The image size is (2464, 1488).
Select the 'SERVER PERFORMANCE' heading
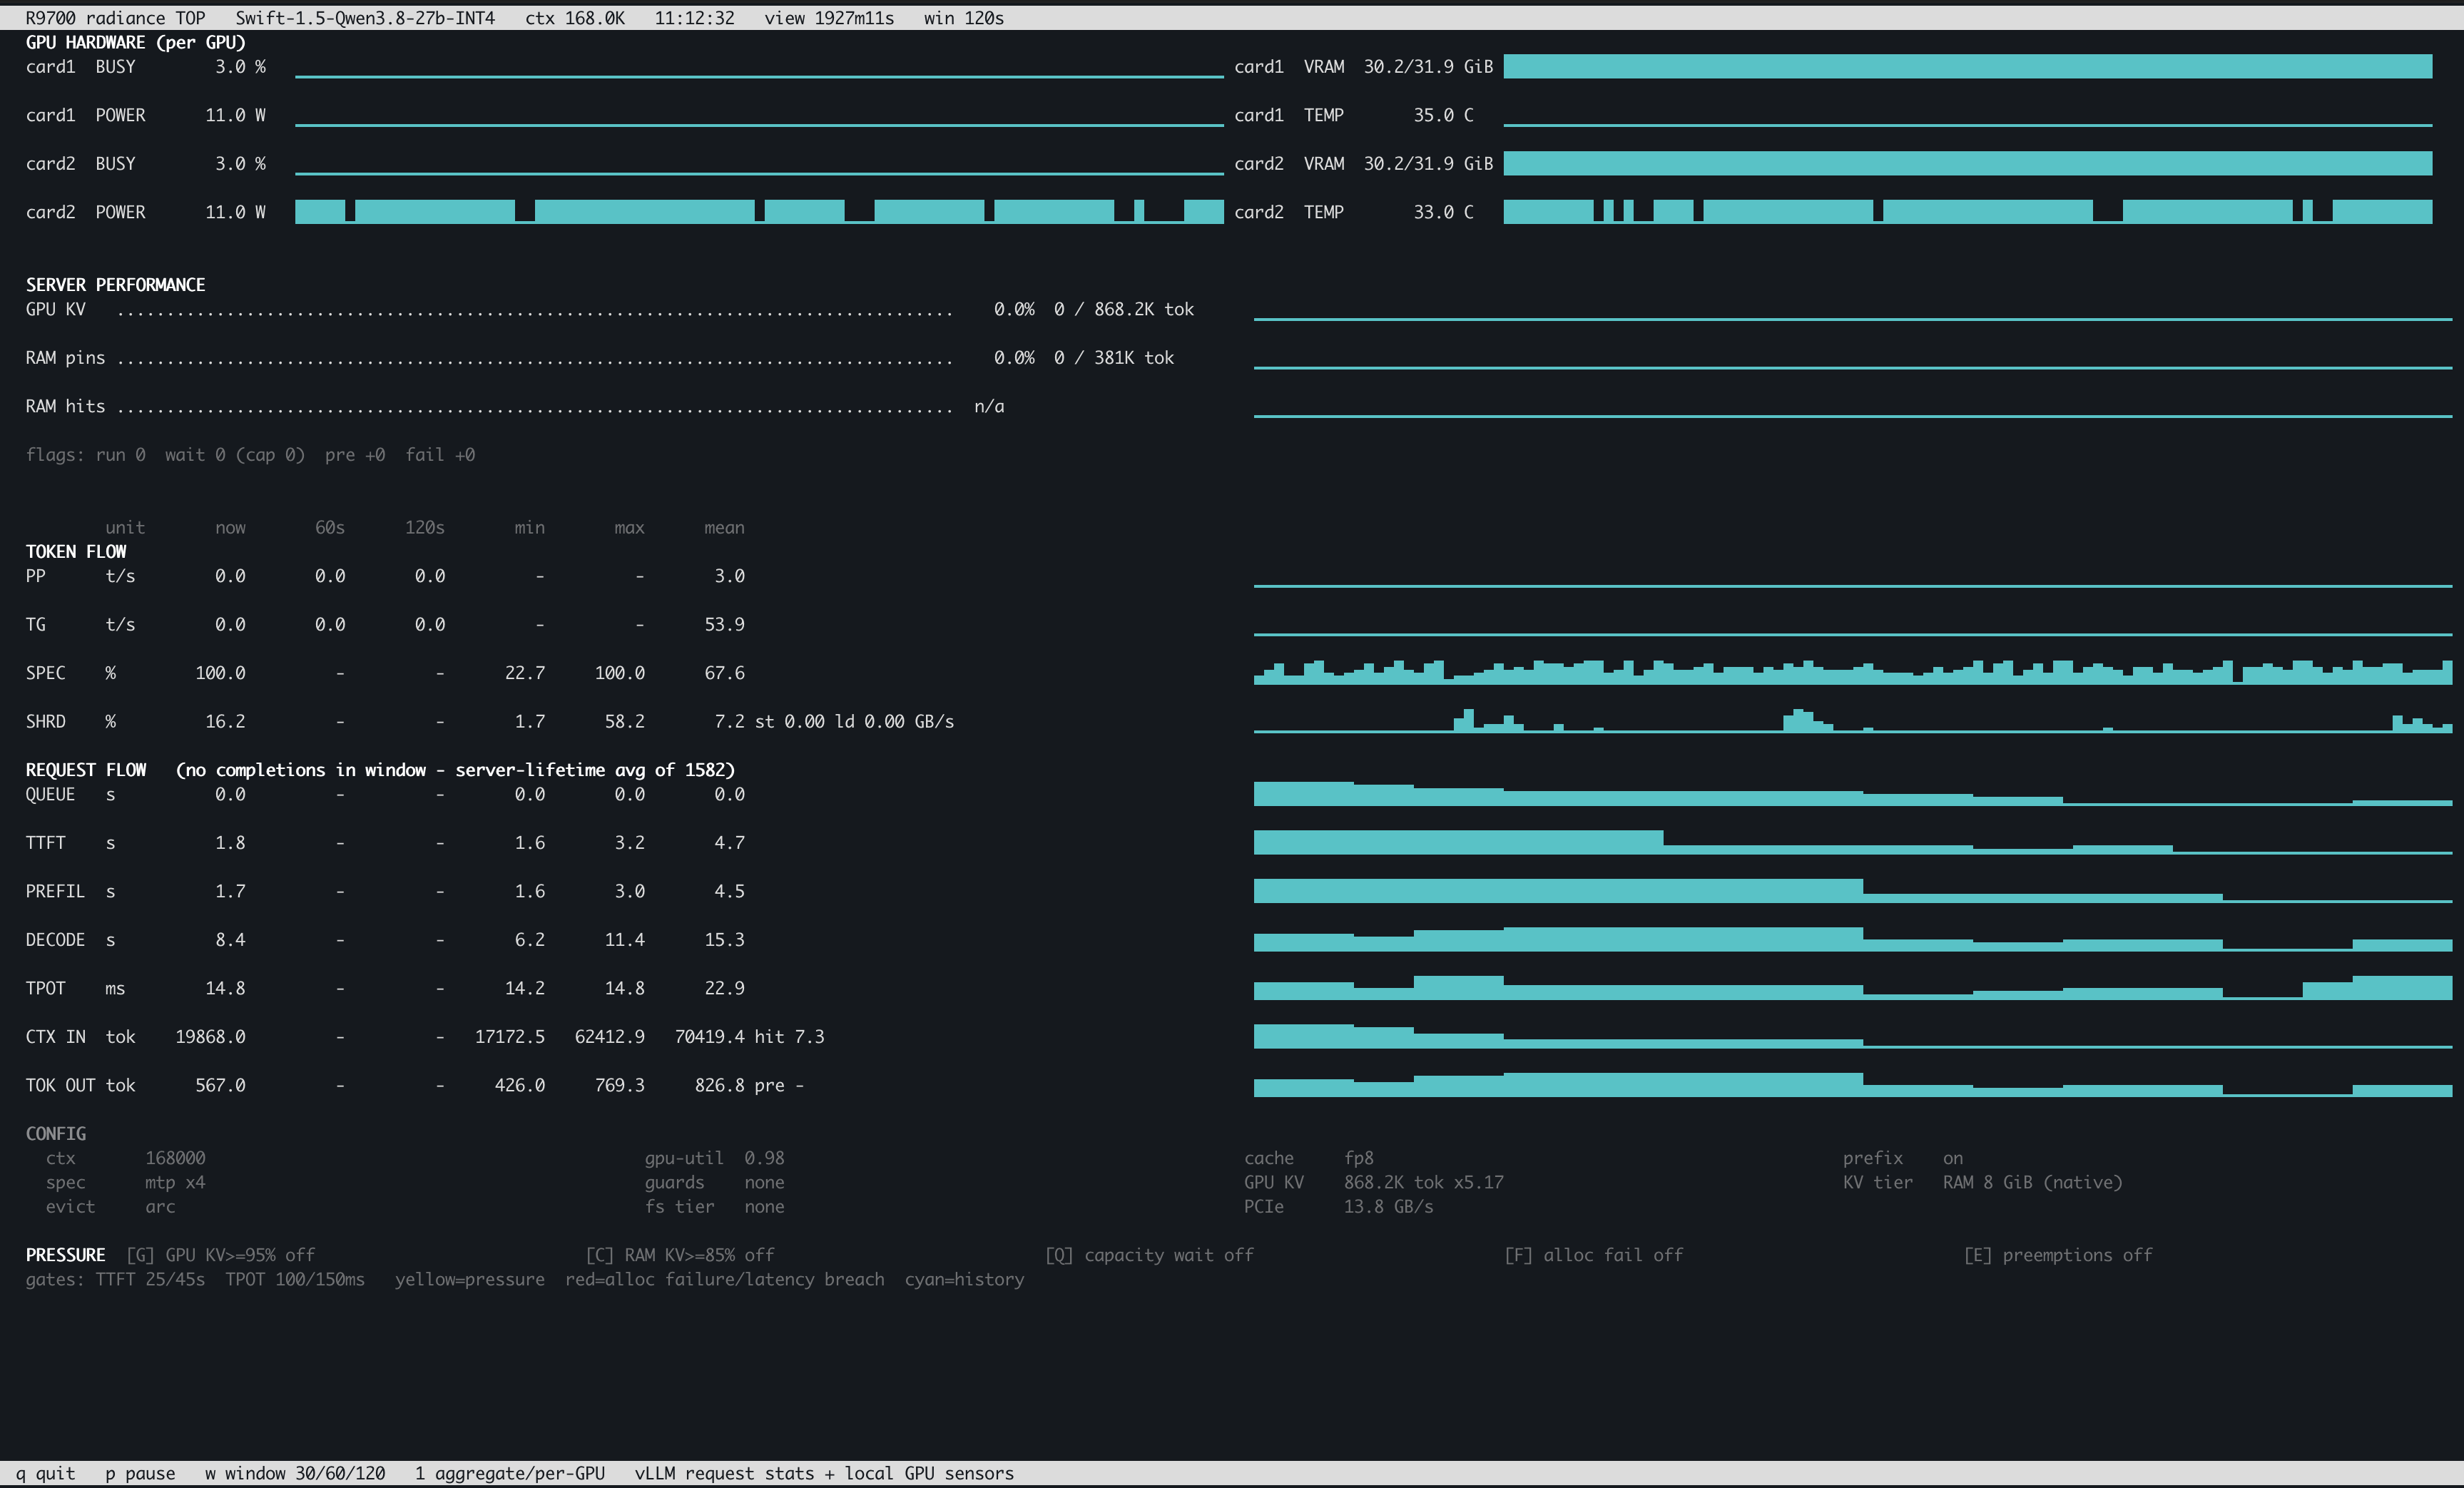(x=115, y=285)
